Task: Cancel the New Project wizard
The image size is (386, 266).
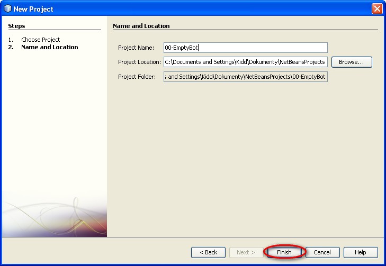Action: coord(322,252)
